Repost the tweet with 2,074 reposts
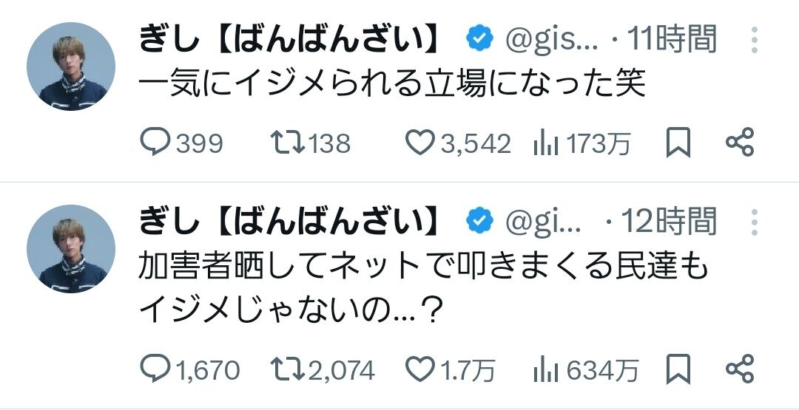Screen dimensions: 799x410 pos(287,368)
